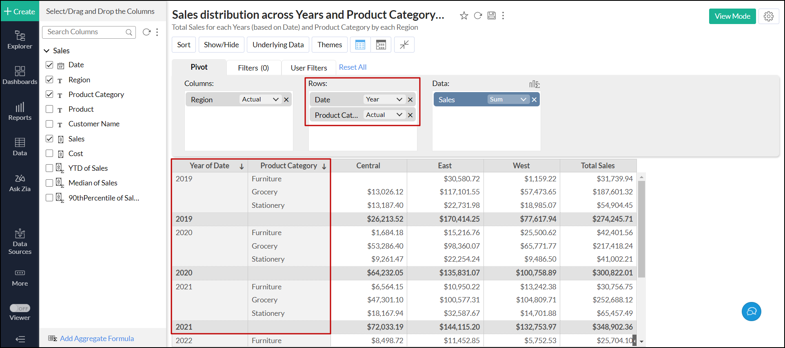Screen dimensions: 785x348
Task: Uncheck the Region column checkbox
Action: point(49,79)
